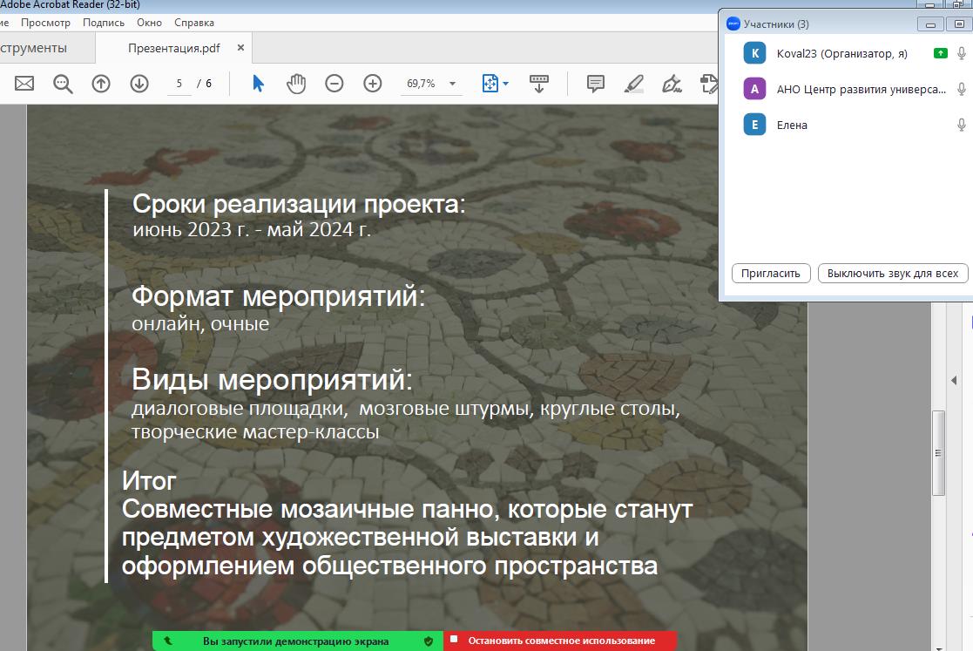Maximize the Участники (3) window

[959, 24]
